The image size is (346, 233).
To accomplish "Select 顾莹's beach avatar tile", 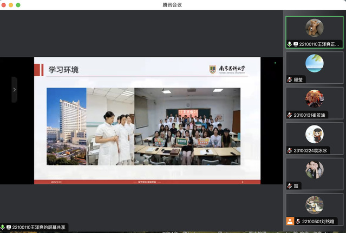I will point(314,63).
